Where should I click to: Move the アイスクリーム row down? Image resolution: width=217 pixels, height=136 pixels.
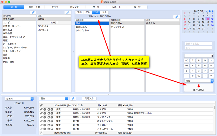(52, 129)
